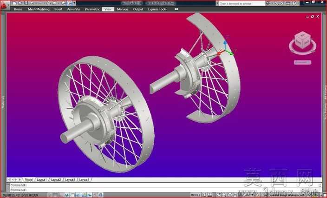Switch to the Model tab
The width and height of the screenshot is (327, 198).
[x=29, y=179]
